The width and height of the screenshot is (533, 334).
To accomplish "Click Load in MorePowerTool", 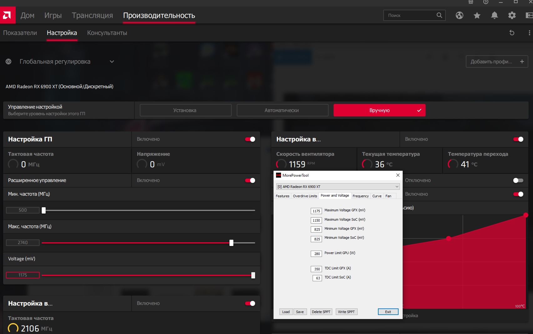I will 286,312.
